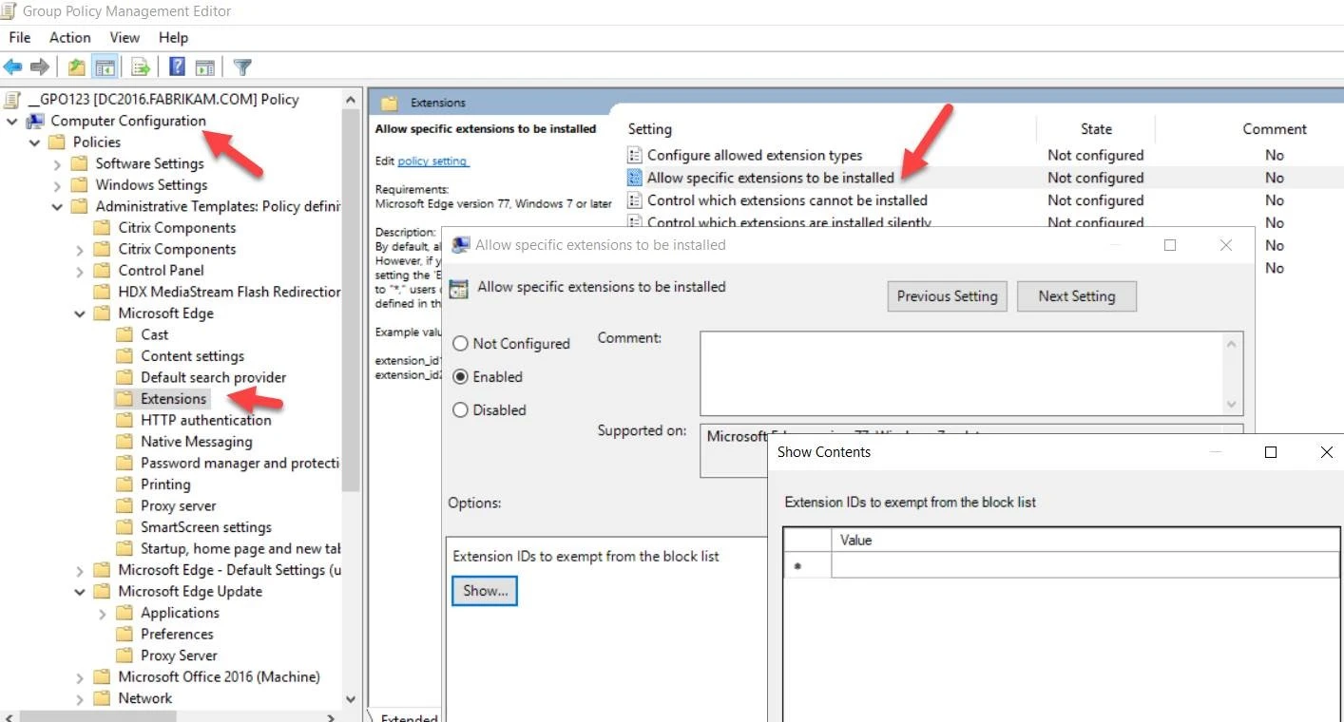Viewport: 1344px width, 722px height.
Task: Click the Native Messaging folder icon
Action: 125,442
